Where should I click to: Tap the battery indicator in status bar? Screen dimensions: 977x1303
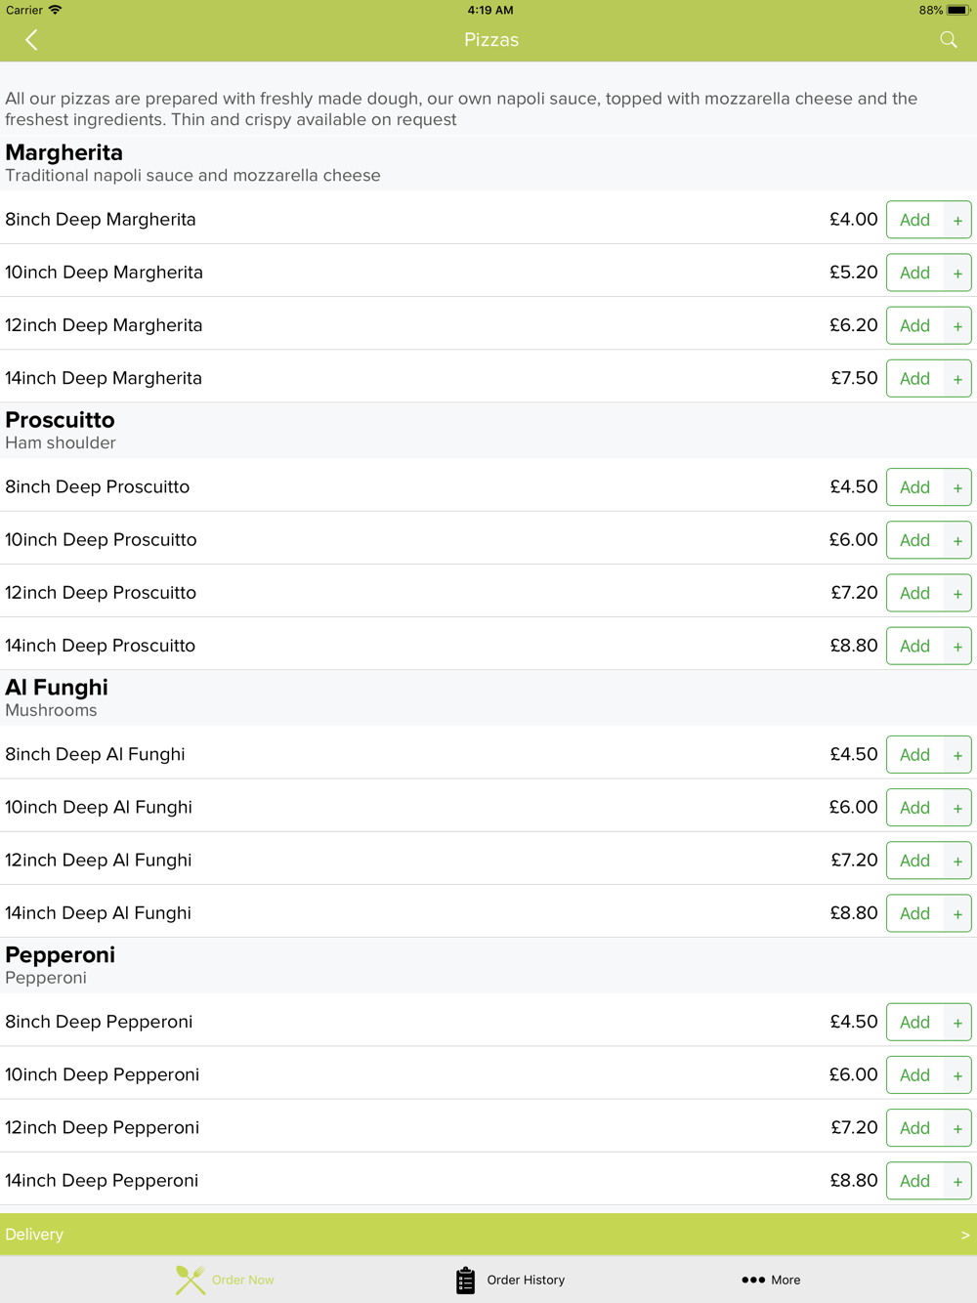click(x=956, y=11)
